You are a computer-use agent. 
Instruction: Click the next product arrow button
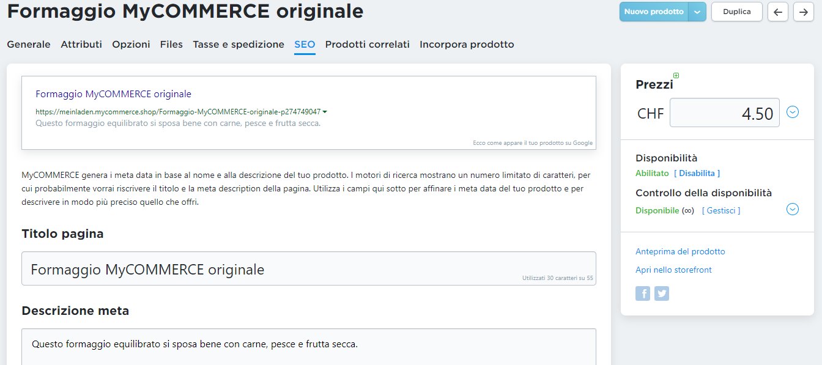(x=803, y=12)
